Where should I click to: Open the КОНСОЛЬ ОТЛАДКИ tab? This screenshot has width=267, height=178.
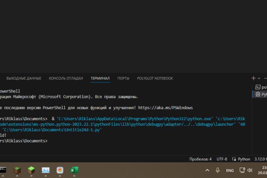coord(66,78)
